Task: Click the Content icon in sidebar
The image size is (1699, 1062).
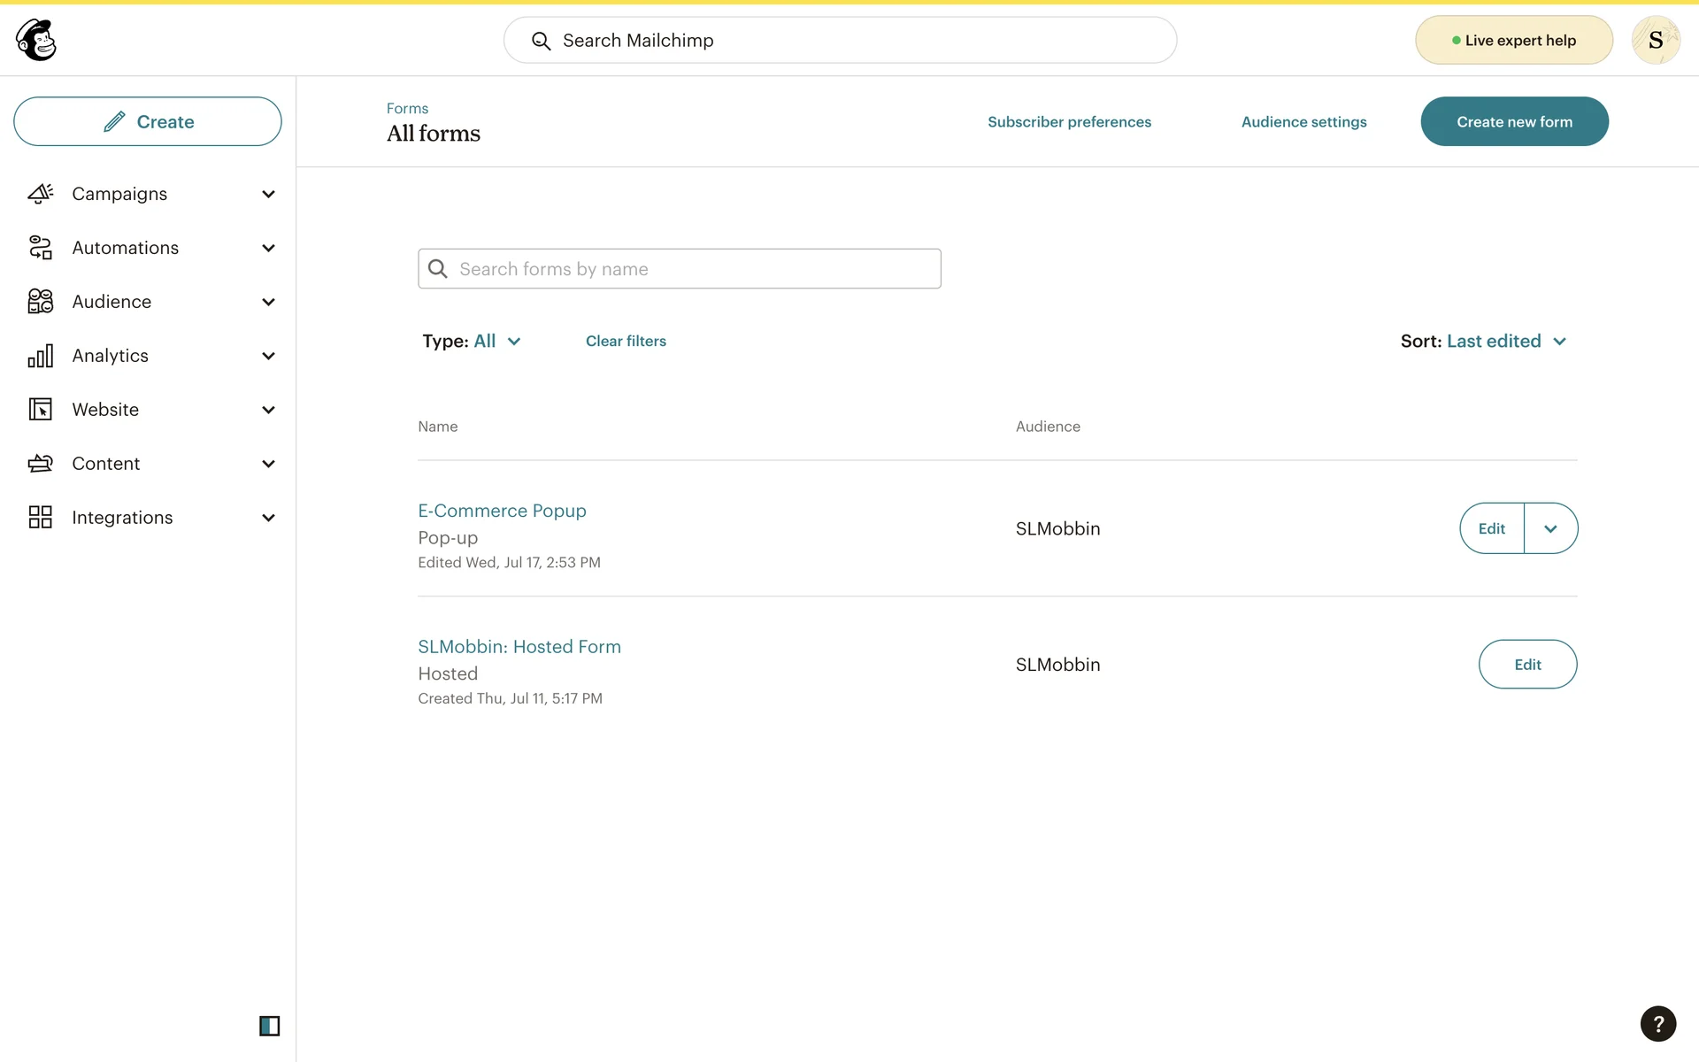Action: pyautogui.click(x=41, y=464)
